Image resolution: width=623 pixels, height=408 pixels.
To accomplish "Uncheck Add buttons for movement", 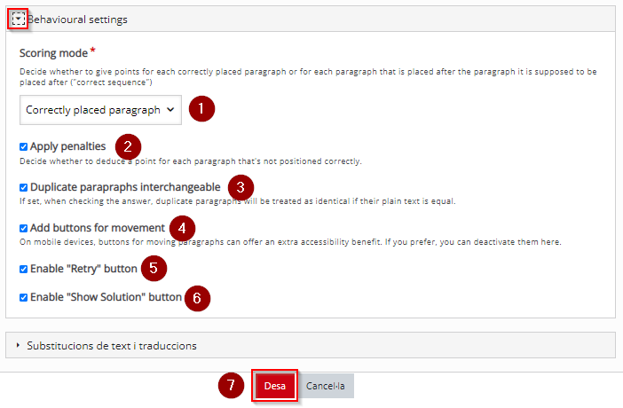I will (23, 228).
